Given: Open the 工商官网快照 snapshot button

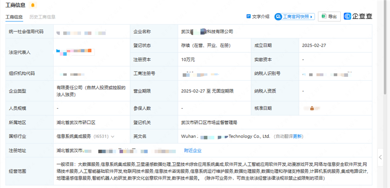Looking at the screenshot, I should pyautogui.click(x=294, y=17).
